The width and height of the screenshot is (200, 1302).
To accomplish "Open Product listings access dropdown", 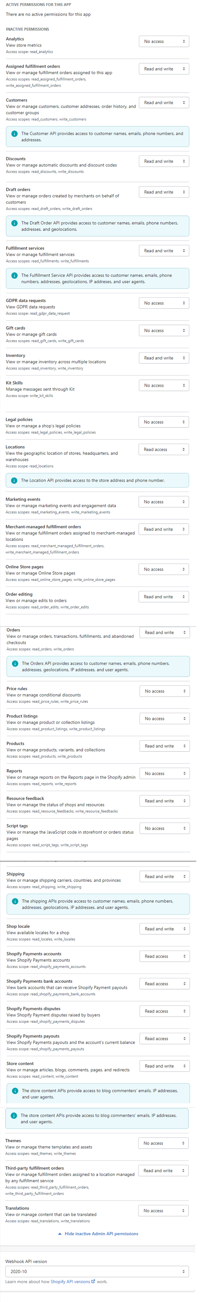I will click(165, 719).
